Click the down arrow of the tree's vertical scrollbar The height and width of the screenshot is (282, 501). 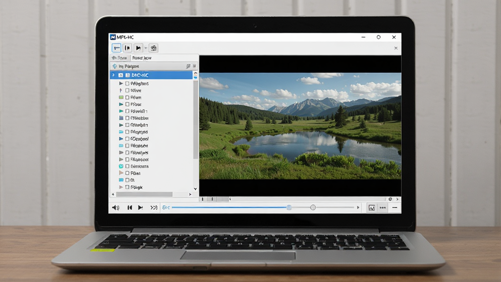(195, 189)
